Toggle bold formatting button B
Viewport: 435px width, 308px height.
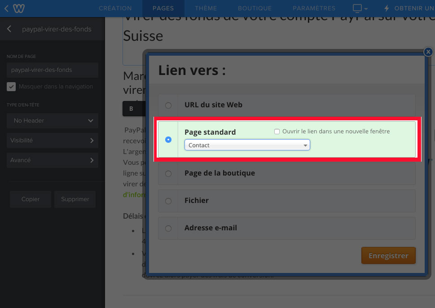131,109
